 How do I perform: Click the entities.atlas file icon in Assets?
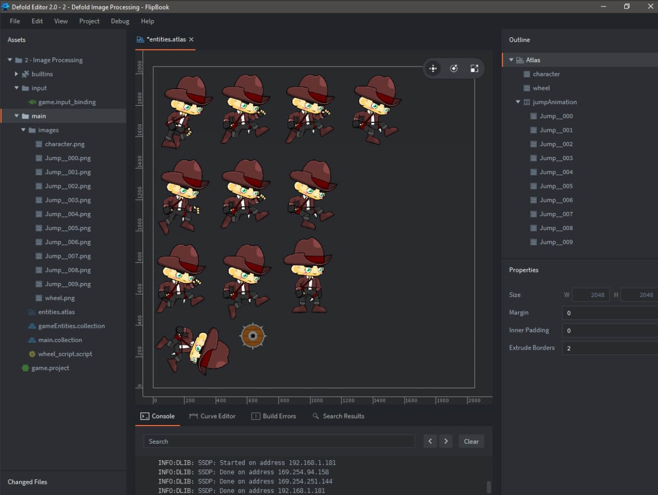[32, 312]
